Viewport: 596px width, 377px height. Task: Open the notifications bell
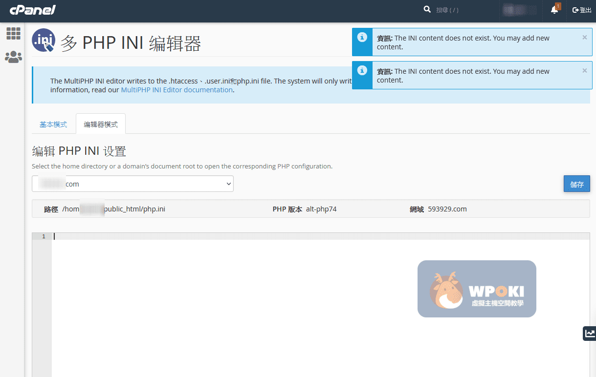pyautogui.click(x=554, y=10)
